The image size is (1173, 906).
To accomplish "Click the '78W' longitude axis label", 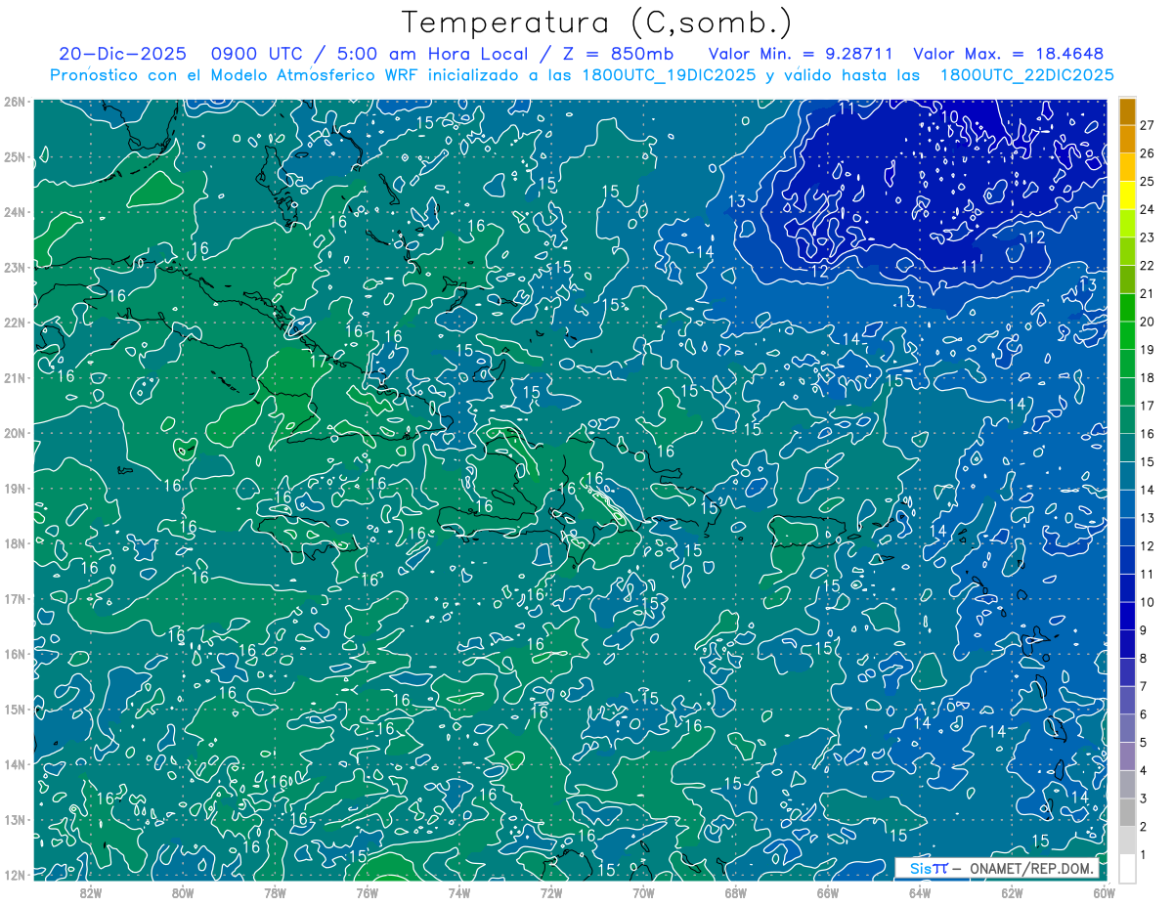I will point(275,892).
